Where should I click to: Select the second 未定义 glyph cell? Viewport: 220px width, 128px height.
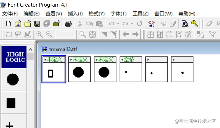(79, 69)
